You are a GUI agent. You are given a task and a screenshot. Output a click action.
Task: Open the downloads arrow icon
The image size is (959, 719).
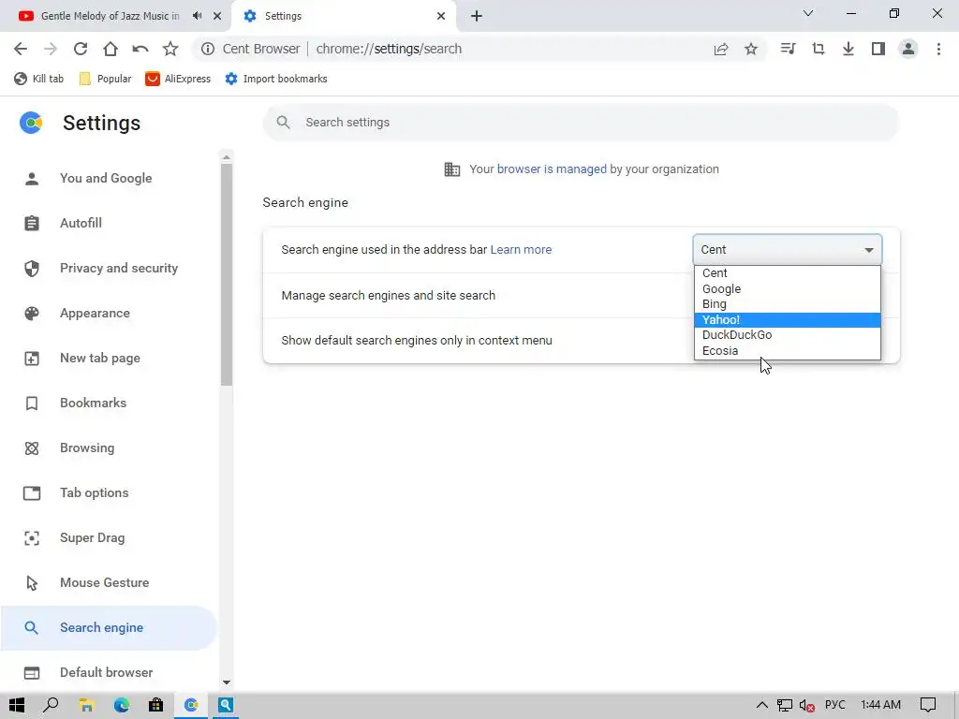point(848,49)
